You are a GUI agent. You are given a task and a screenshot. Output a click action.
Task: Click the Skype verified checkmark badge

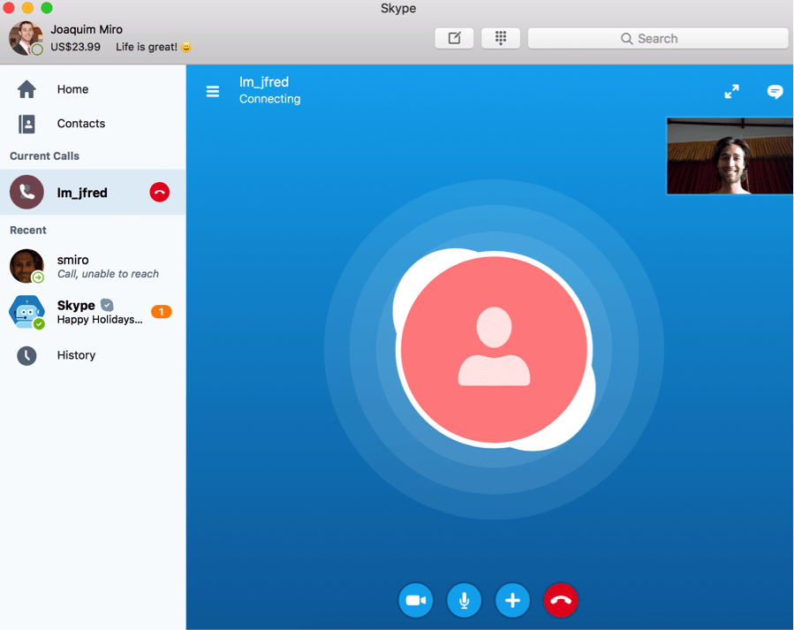[x=107, y=305]
